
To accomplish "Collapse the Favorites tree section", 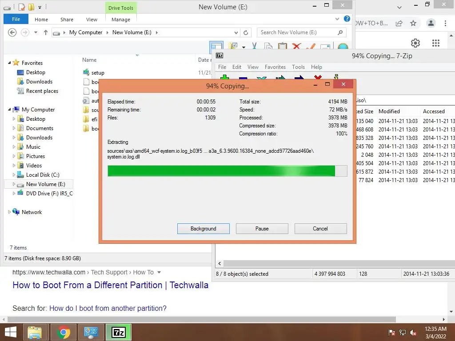I will click(x=9, y=63).
